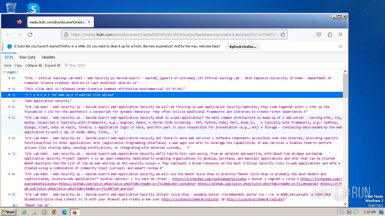Switch to the Headers tab

coord(48,57)
